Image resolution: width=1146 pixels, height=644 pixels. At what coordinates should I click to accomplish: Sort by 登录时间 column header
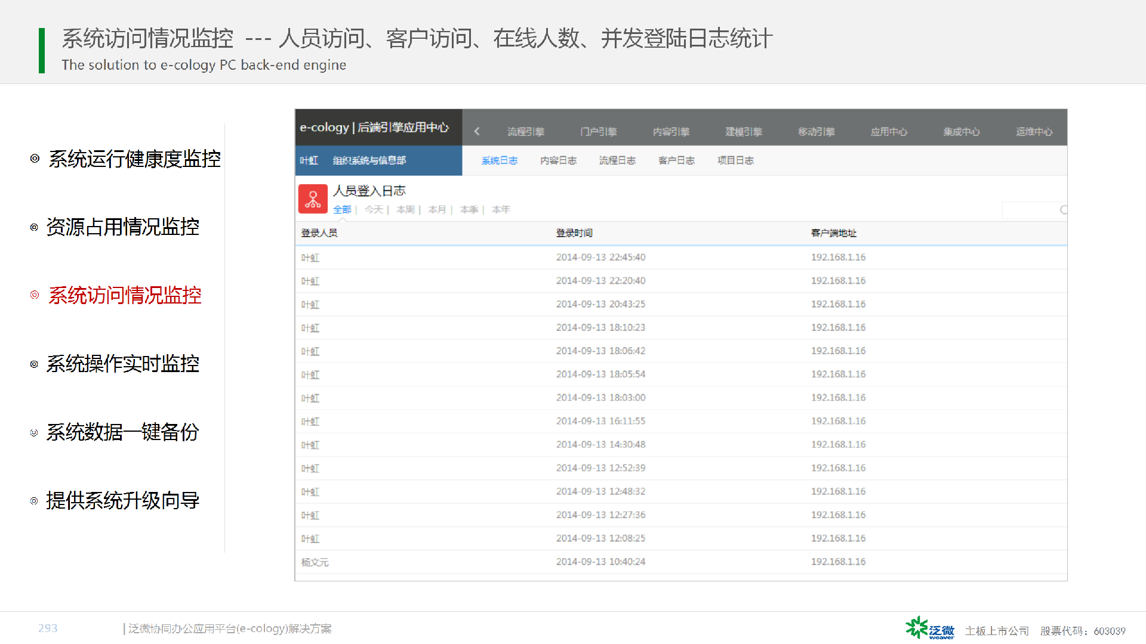[574, 233]
